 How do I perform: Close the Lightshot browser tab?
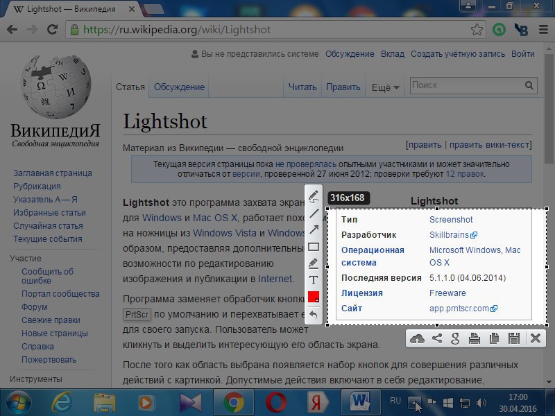click(x=132, y=9)
